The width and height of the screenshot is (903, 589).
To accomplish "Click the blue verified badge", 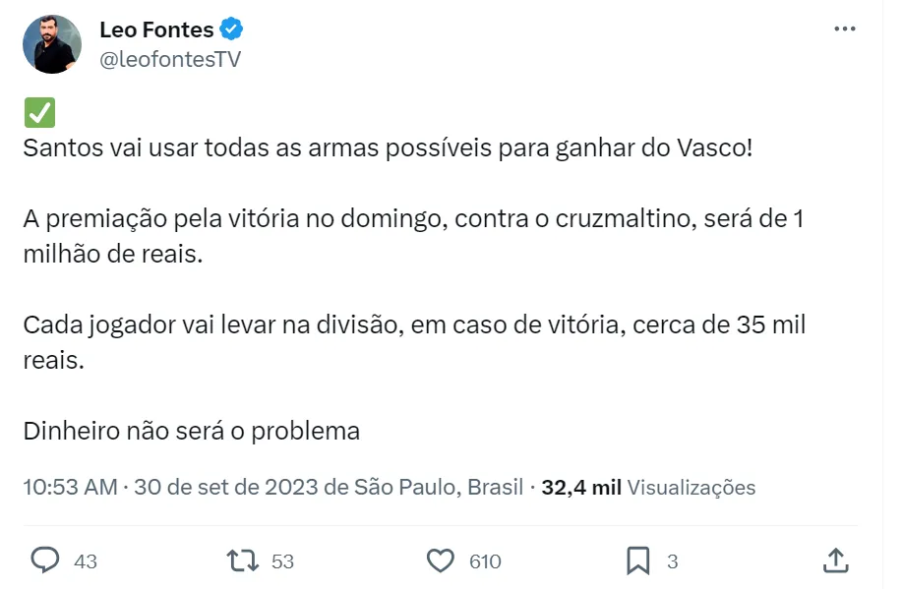I will click(x=231, y=29).
